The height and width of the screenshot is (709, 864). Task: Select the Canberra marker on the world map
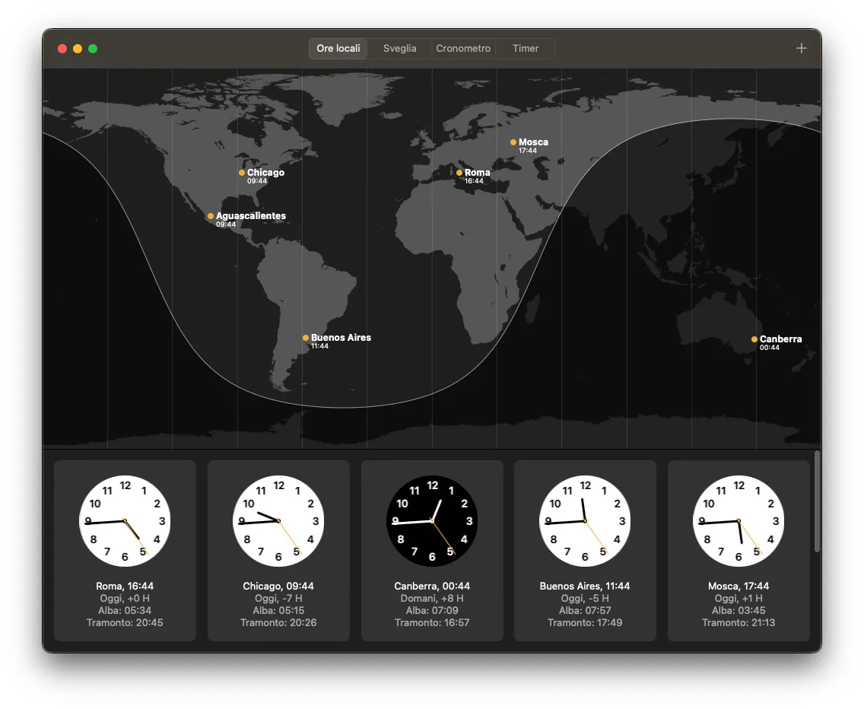(753, 339)
